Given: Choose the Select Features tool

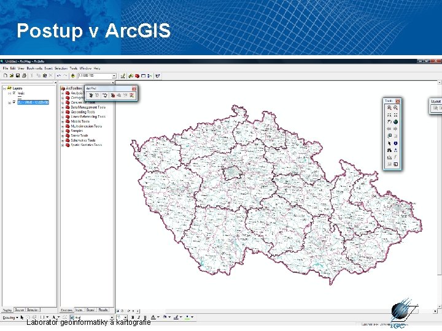Looking at the screenshot, I should pos(389,136).
